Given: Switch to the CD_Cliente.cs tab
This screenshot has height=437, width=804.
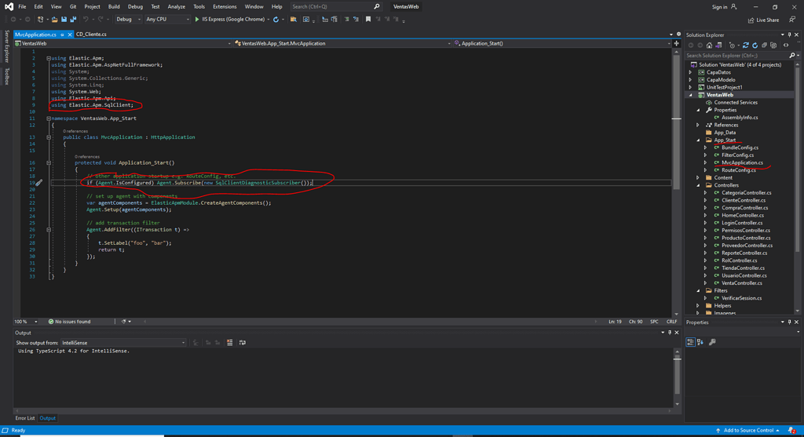Looking at the screenshot, I should point(91,35).
